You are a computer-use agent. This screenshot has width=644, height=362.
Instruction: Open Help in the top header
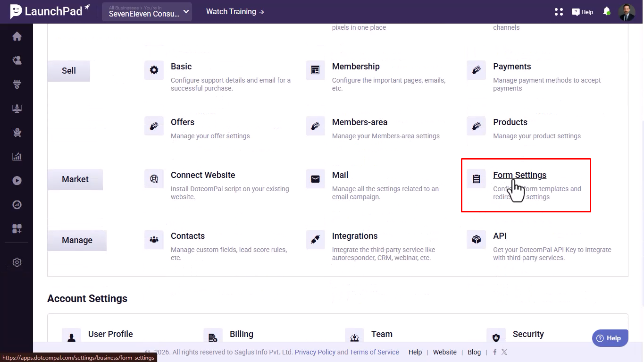tap(583, 12)
